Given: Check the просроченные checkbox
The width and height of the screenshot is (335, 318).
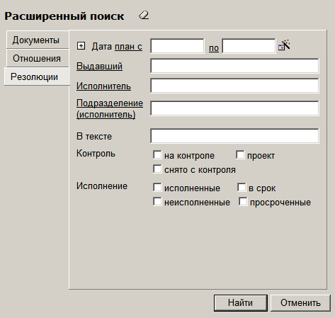Looking at the screenshot, I should 243,202.
